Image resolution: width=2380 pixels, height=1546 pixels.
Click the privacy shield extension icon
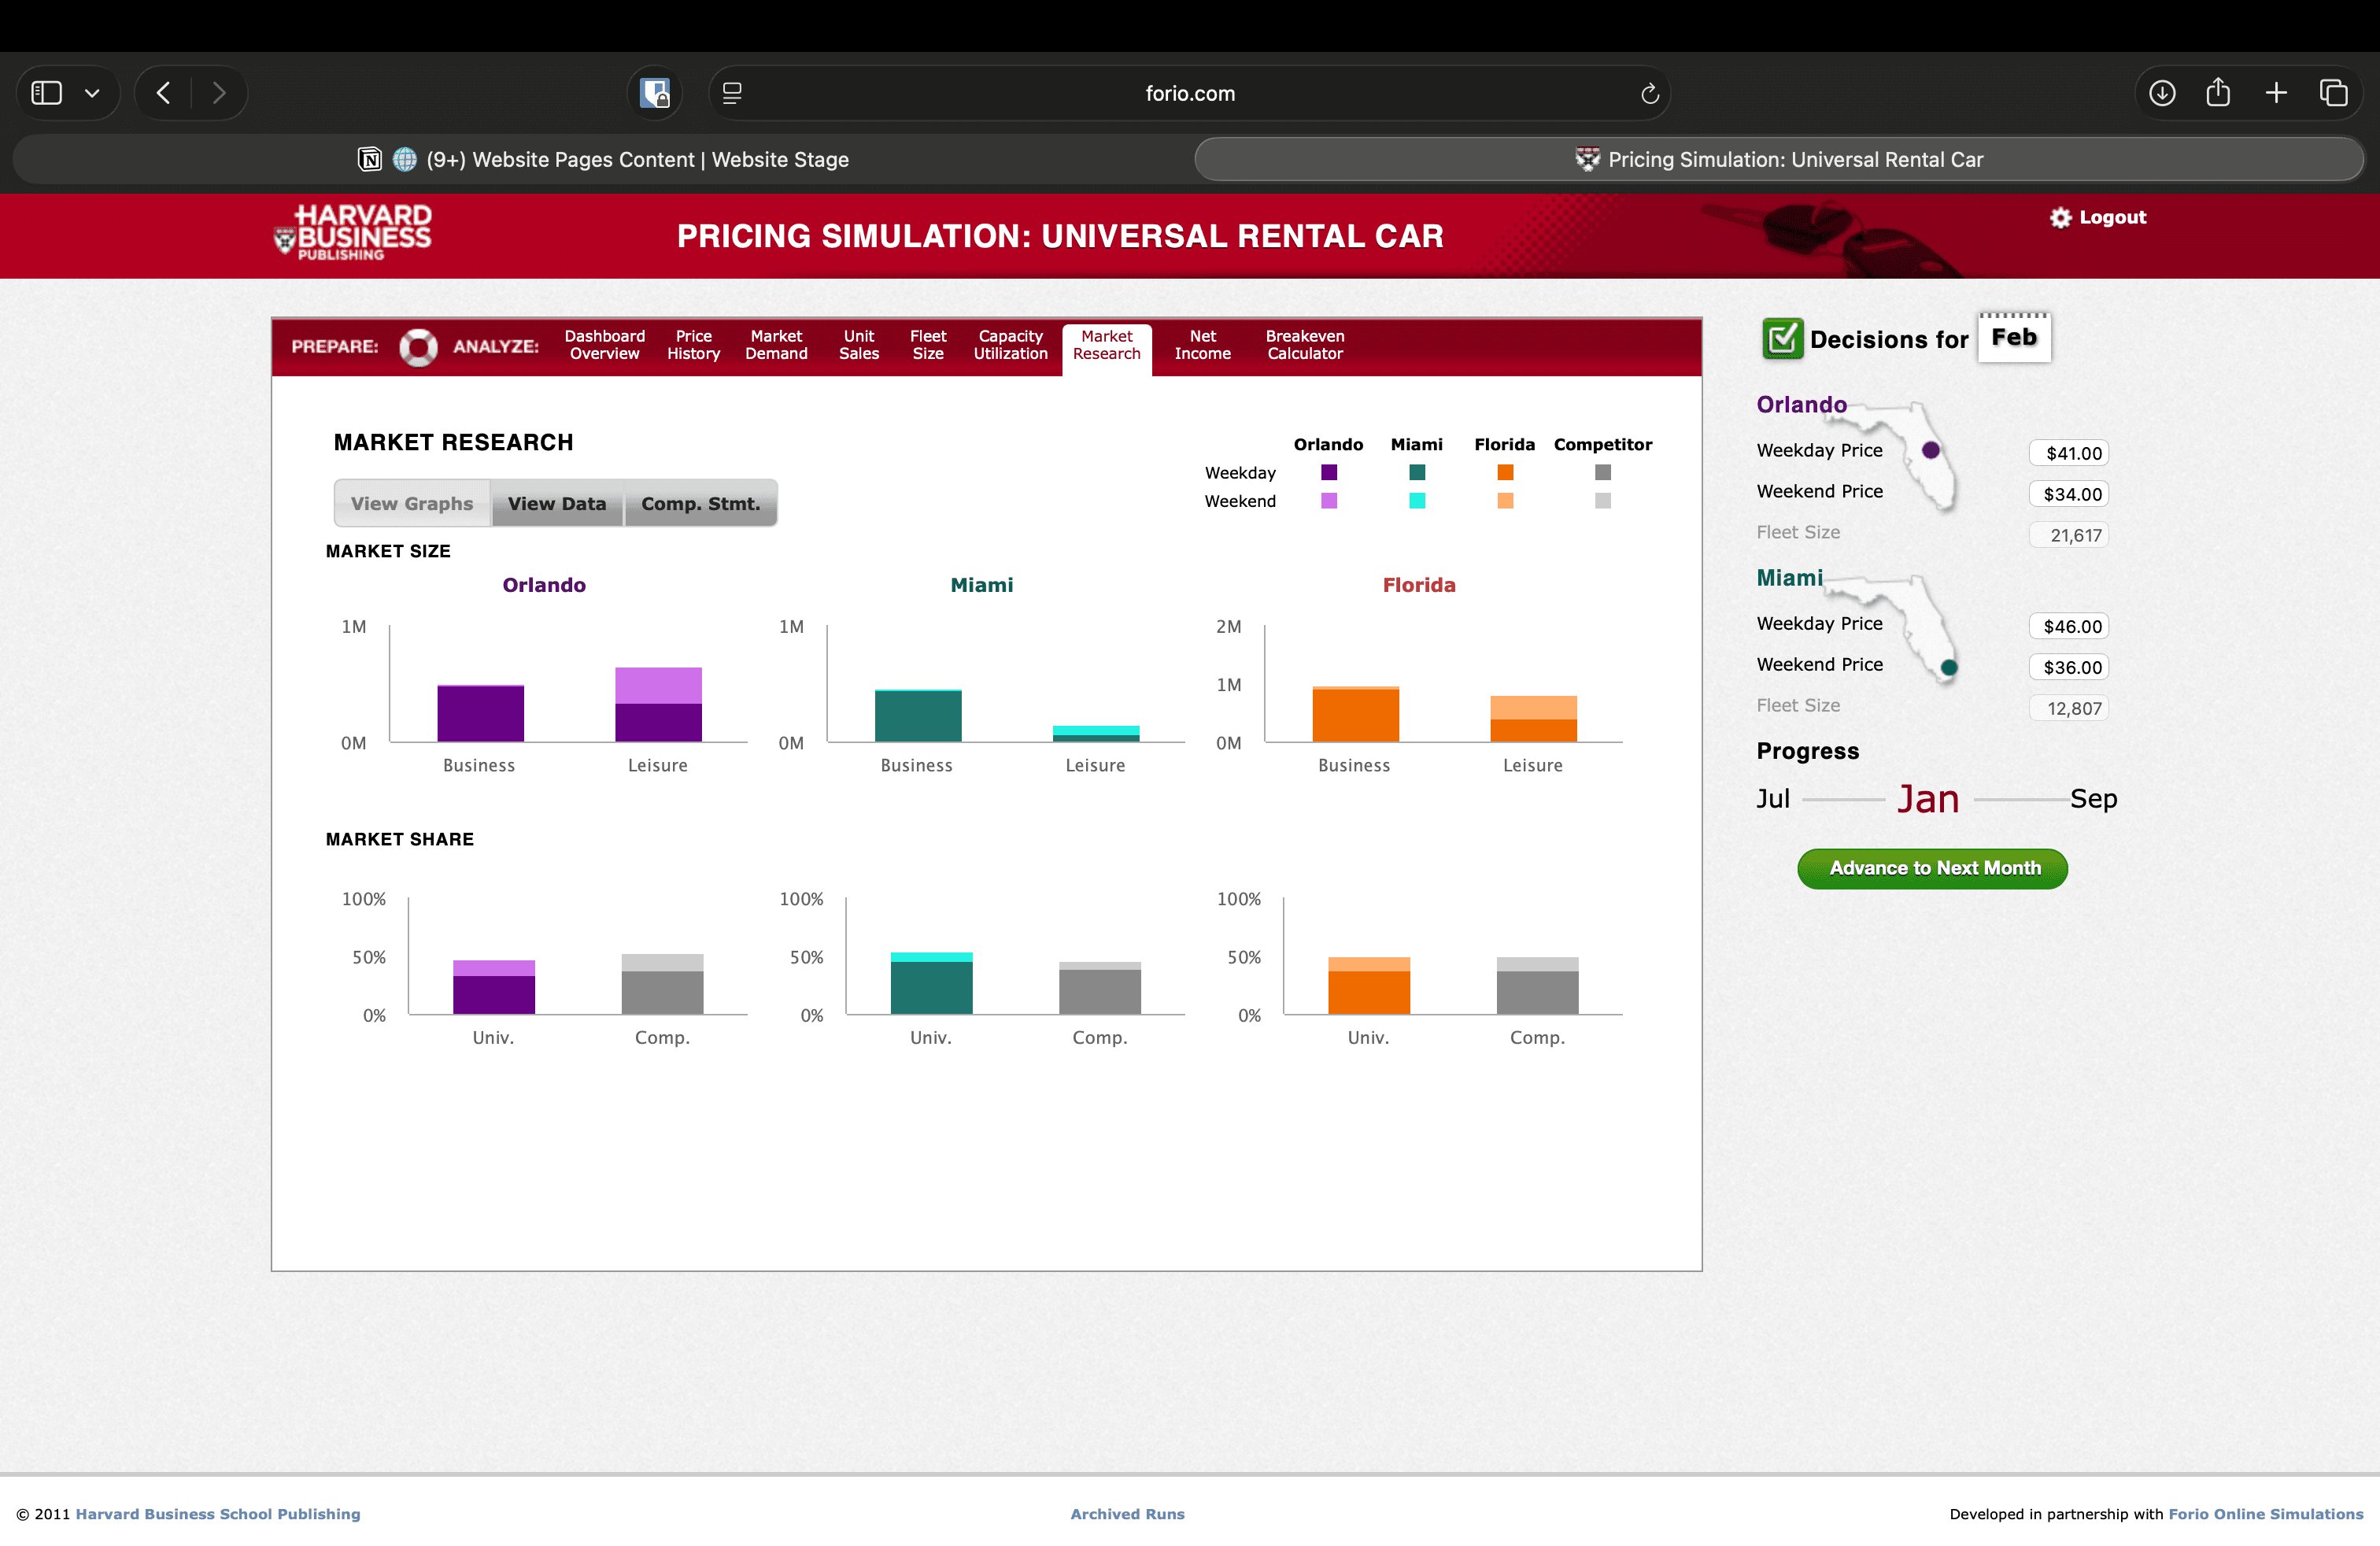(x=655, y=93)
